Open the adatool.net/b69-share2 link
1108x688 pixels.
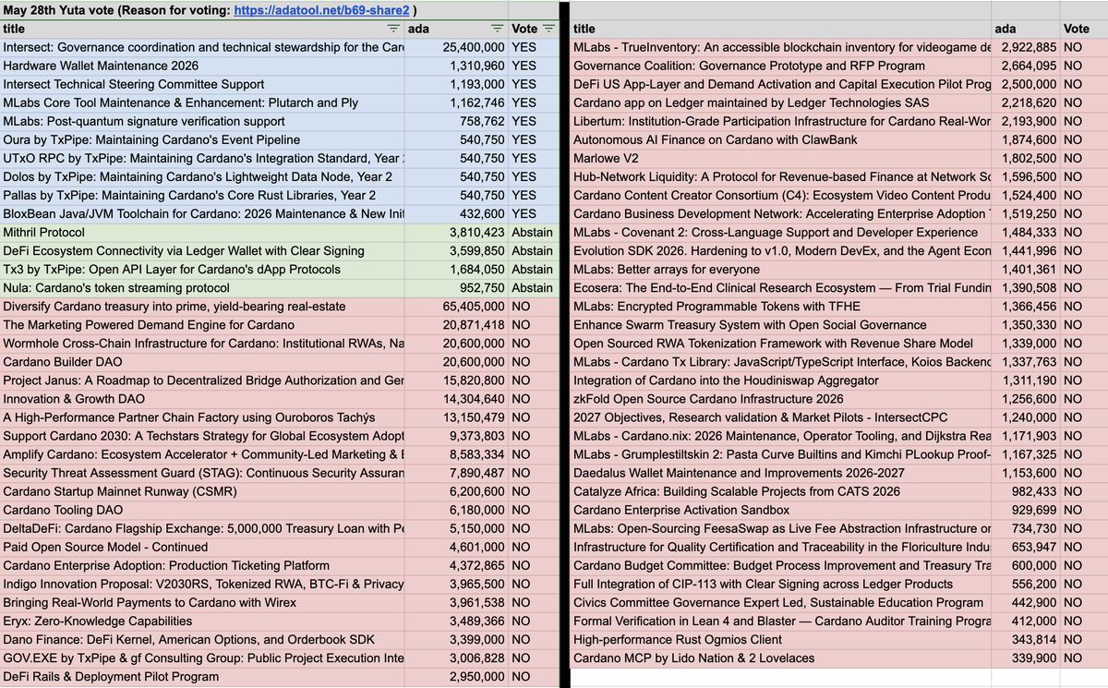(321, 11)
